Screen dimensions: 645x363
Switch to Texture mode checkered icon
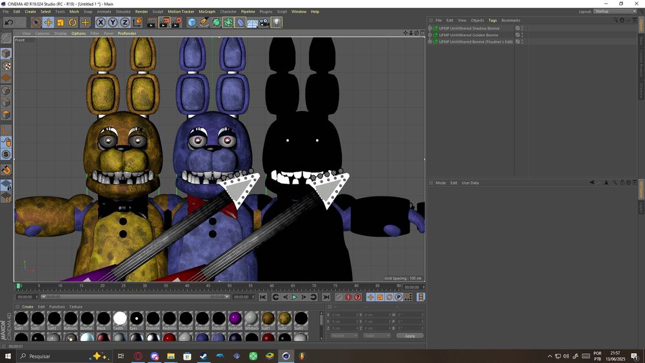6,66
